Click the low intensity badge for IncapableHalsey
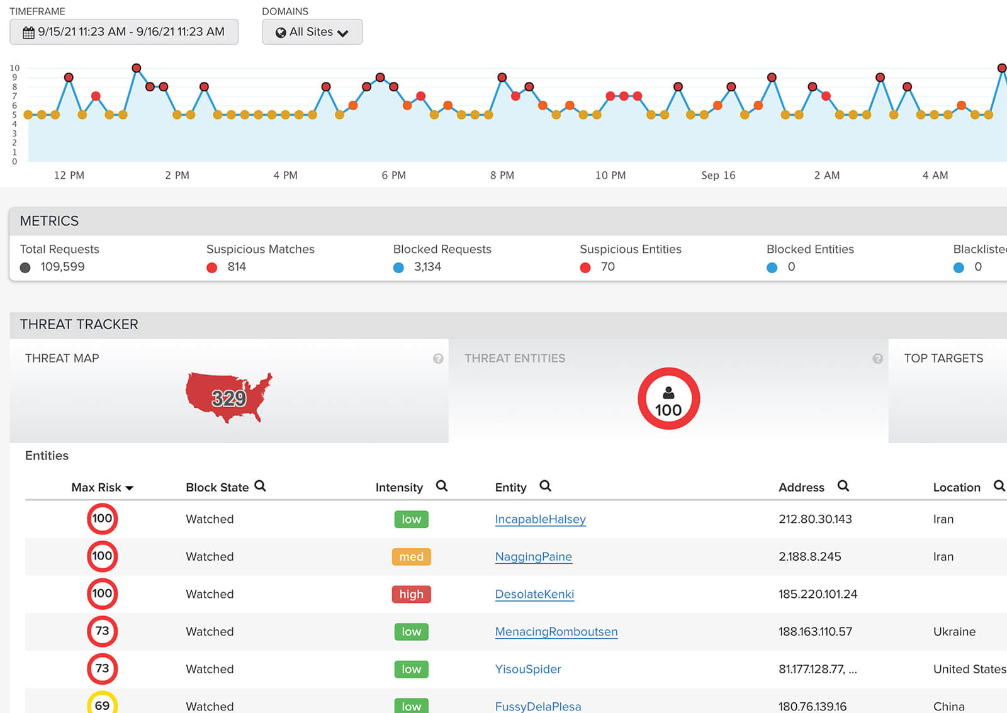Viewport: 1007px width, 713px height. pyautogui.click(x=412, y=519)
